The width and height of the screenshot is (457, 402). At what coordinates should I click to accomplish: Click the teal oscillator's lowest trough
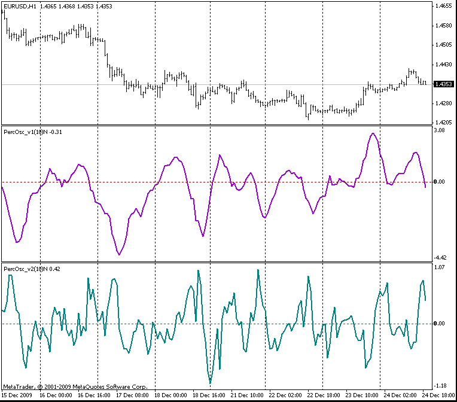point(210,383)
